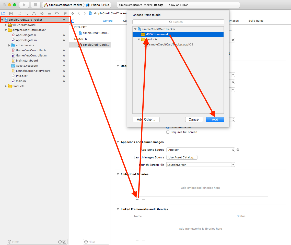Toggle the Hide status bar checkbox
The width and height of the screenshot is (291, 245).
[168, 127]
